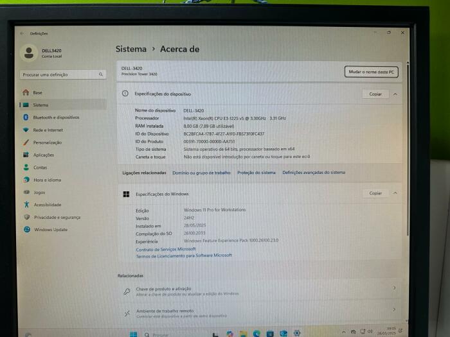Open the taskbar clock and date
The height and width of the screenshot is (337, 450).
387,331
